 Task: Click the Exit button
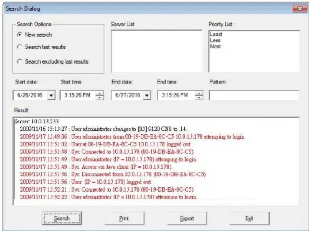[x=249, y=218]
